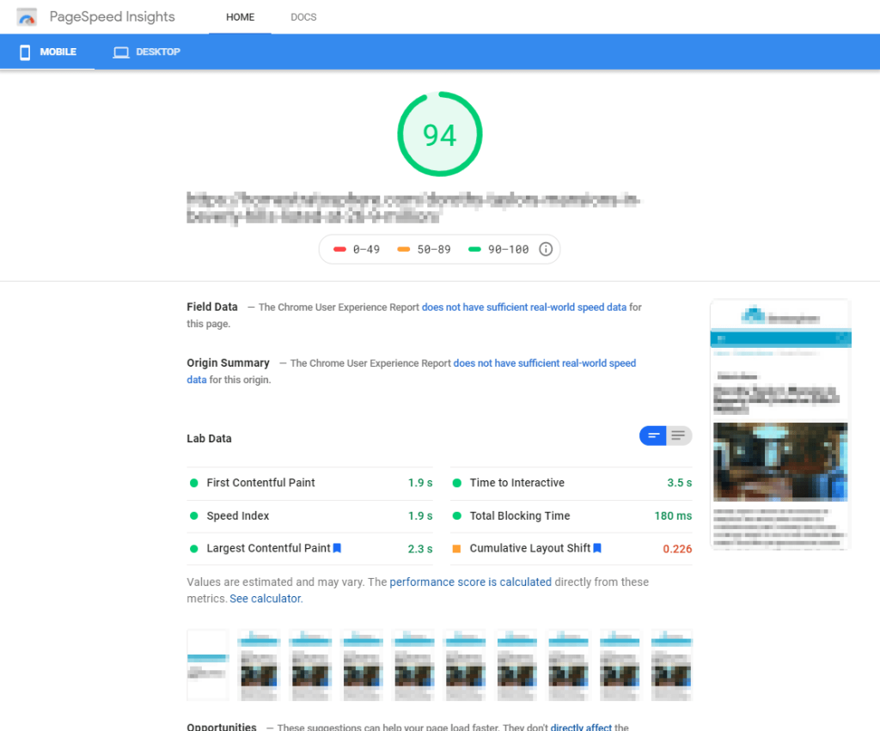The image size is (880, 731).
Task: Follow the performance score is calculated link
Action: click(470, 582)
